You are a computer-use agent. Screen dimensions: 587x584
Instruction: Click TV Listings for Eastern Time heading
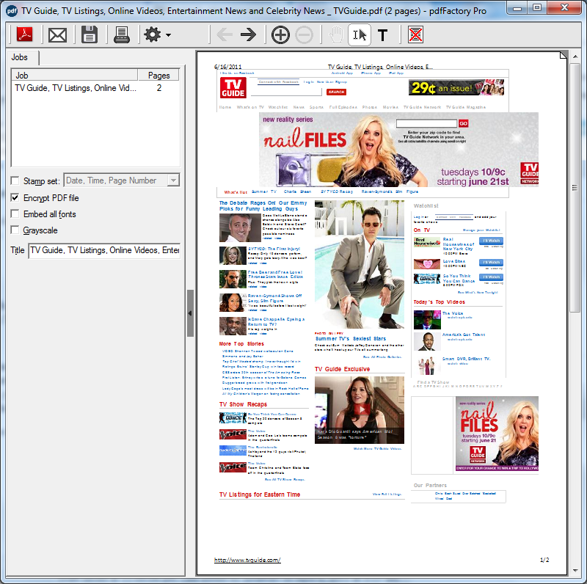pyautogui.click(x=260, y=494)
